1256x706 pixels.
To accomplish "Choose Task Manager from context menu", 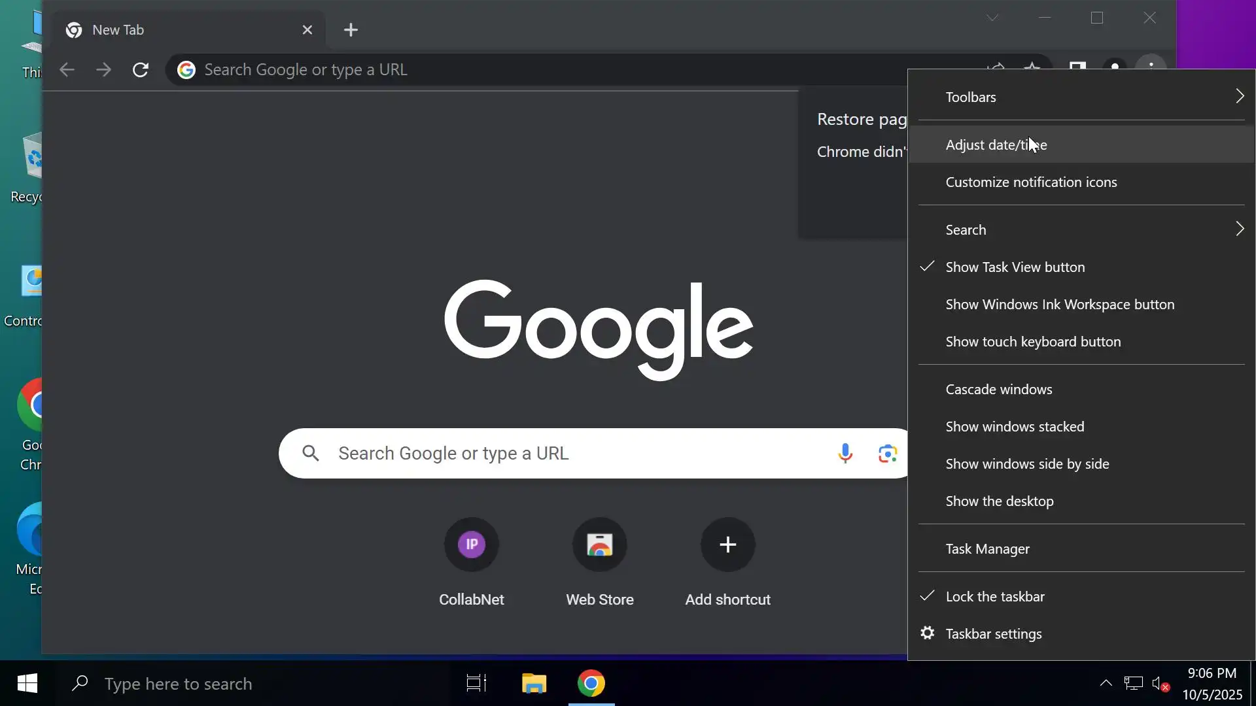I will [x=987, y=549].
